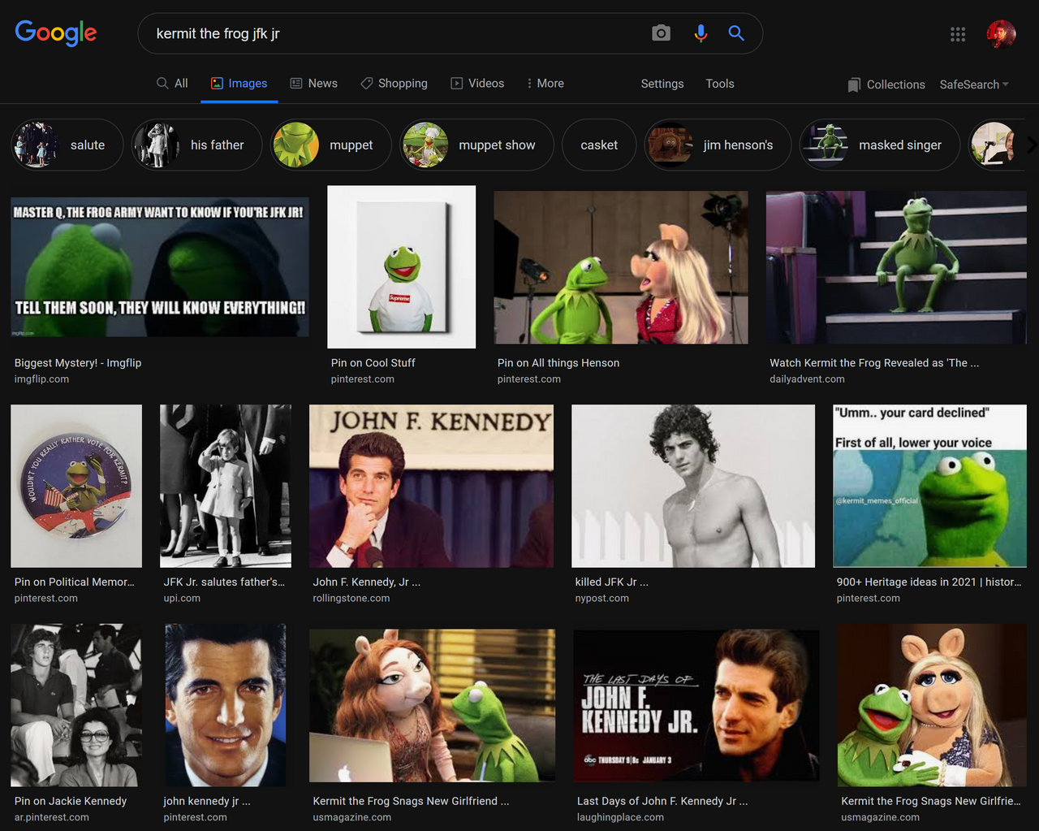
Task: Open the Master Q frog army meme image
Action: click(x=160, y=267)
